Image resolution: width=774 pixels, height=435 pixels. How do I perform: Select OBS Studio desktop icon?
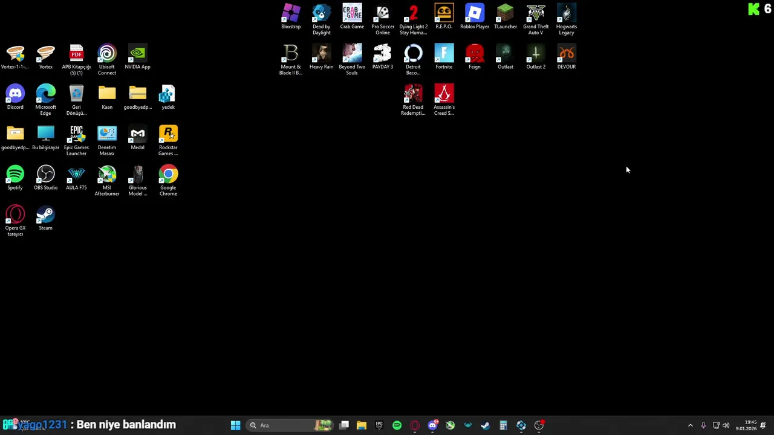click(45, 178)
